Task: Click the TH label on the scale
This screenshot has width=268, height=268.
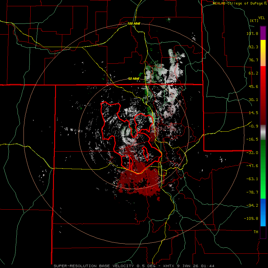Action: (x=256, y=232)
